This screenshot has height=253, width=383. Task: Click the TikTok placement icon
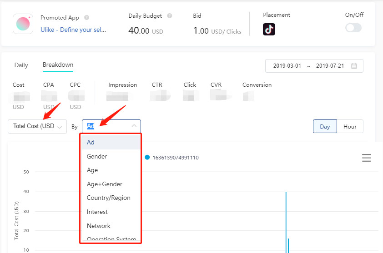269,29
